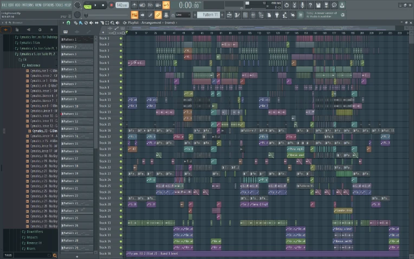Click the Stop button in transport

pyautogui.click(x=103, y=5)
